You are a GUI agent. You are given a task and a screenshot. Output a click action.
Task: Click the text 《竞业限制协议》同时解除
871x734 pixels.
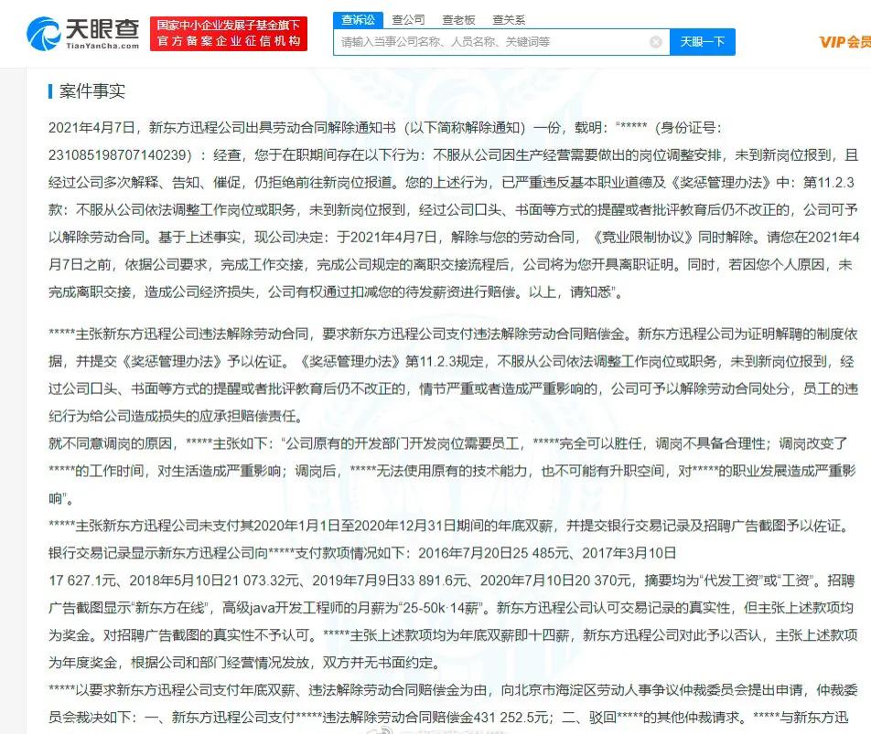[672, 238]
